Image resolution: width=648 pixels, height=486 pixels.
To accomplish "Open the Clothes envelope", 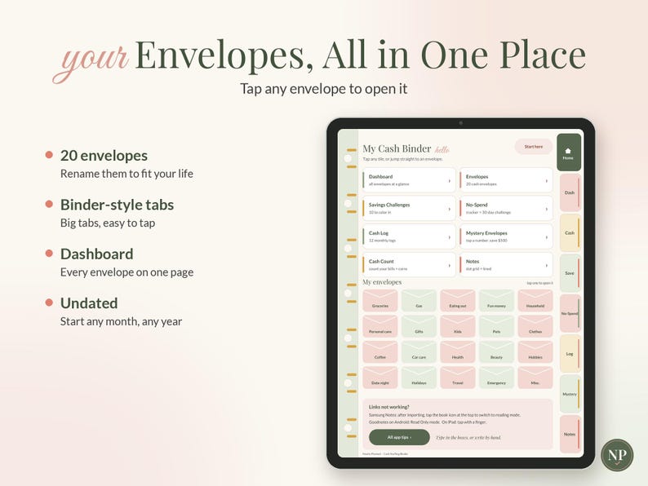I will [x=535, y=326].
